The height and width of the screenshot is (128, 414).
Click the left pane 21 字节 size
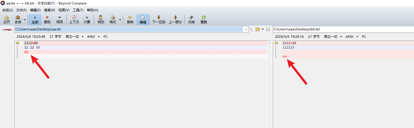(55, 36)
